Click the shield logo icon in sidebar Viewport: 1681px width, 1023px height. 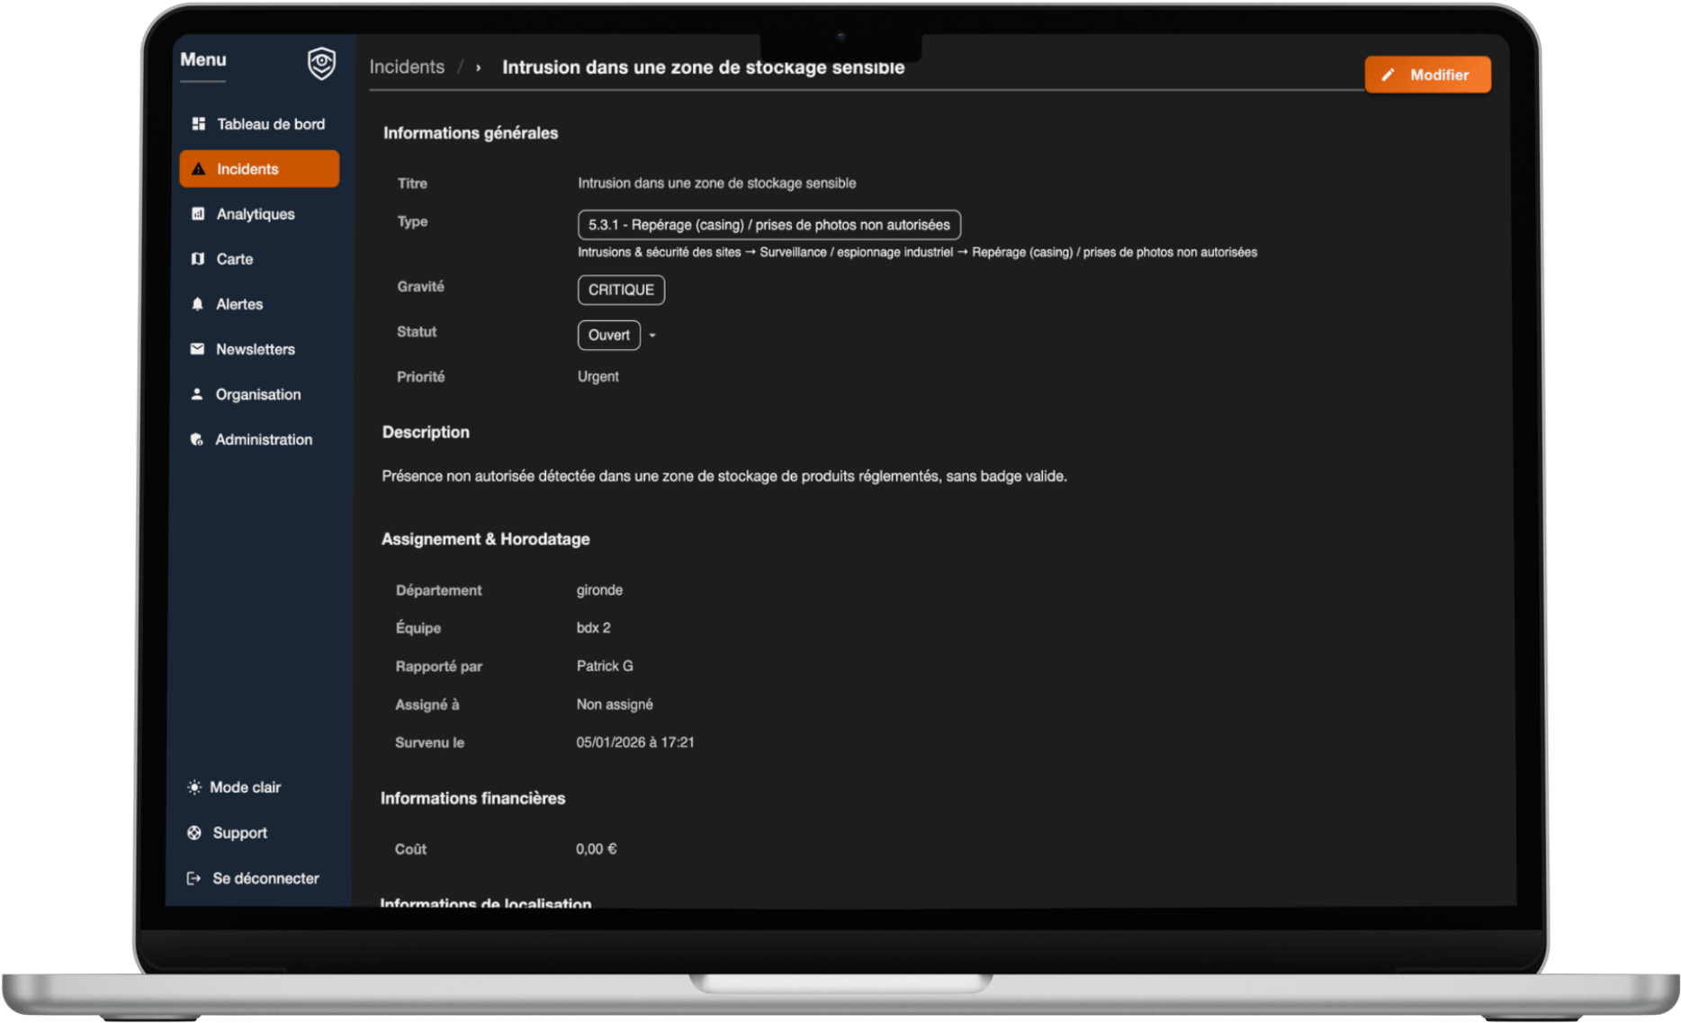click(x=321, y=64)
